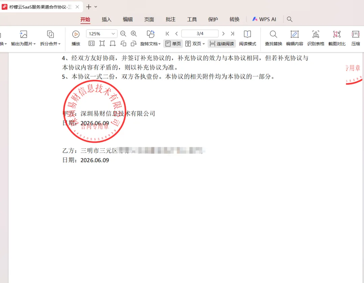Switch to the 页面 ribbon tab
The width and height of the screenshot is (364, 283).
pos(149,20)
